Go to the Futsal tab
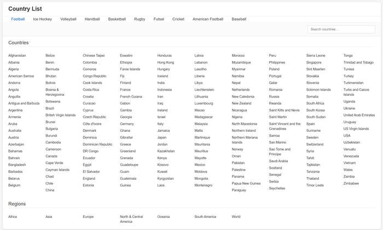383x230 pixels. (159, 19)
